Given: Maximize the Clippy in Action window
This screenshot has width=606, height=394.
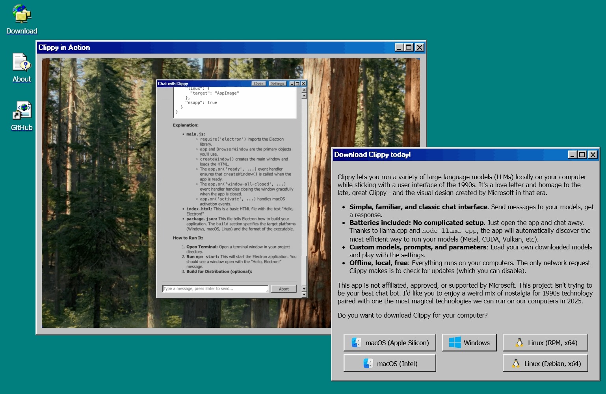Looking at the screenshot, I should (409, 47).
